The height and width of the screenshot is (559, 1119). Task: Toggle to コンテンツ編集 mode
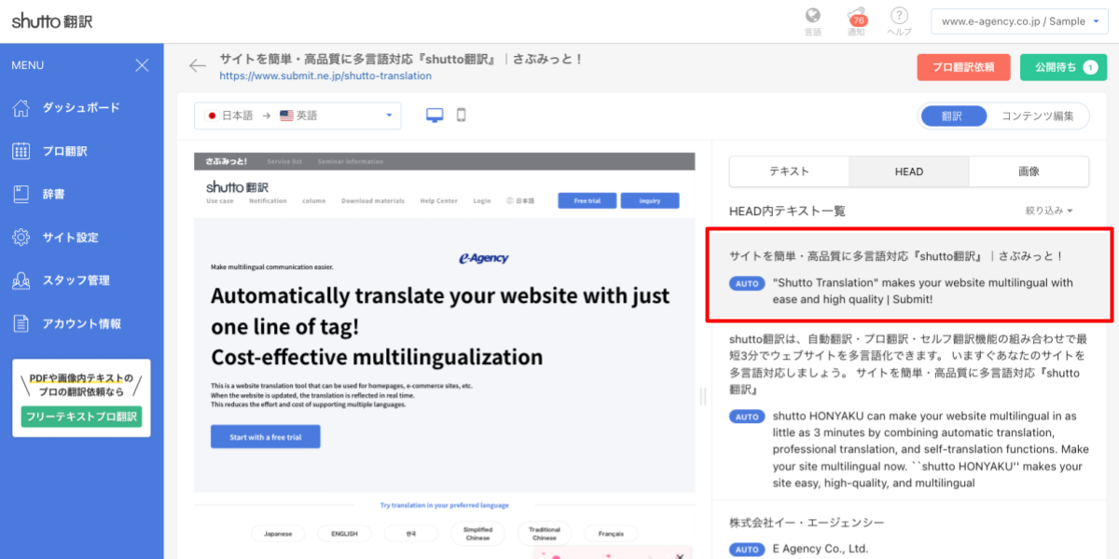(1037, 116)
